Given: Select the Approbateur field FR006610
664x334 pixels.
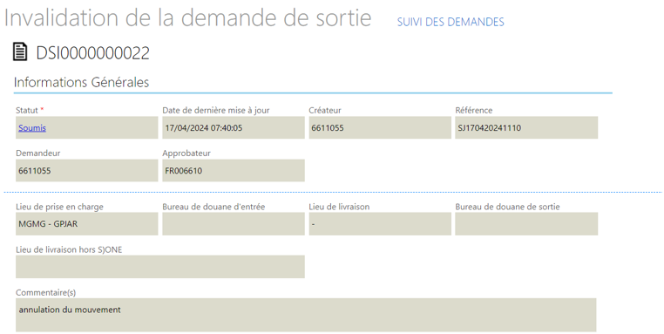Looking at the screenshot, I should click(x=234, y=170).
